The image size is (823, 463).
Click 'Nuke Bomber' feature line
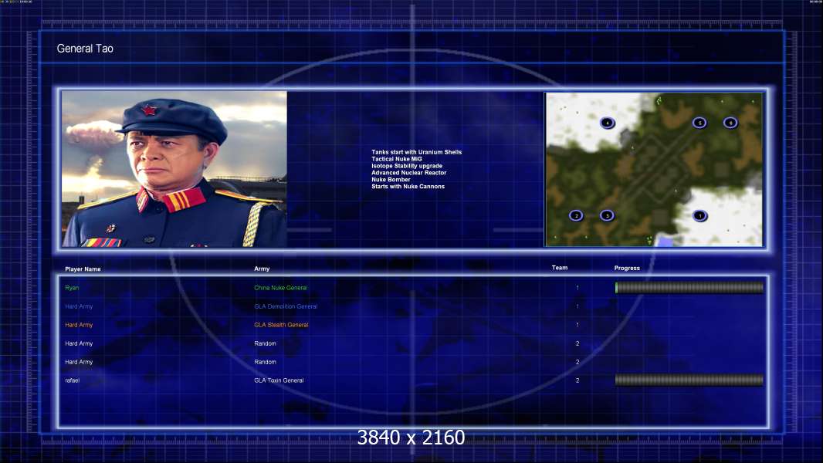(391, 179)
